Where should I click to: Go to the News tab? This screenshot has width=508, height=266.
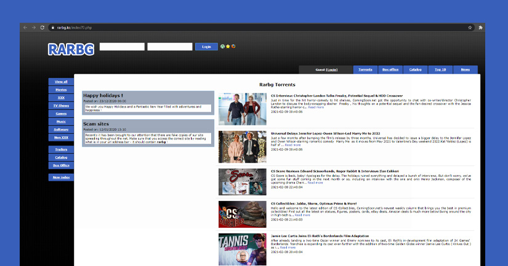click(x=466, y=69)
